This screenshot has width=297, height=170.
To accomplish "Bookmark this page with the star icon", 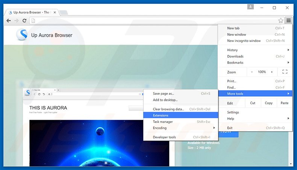I will pyautogui.click(x=280, y=20).
